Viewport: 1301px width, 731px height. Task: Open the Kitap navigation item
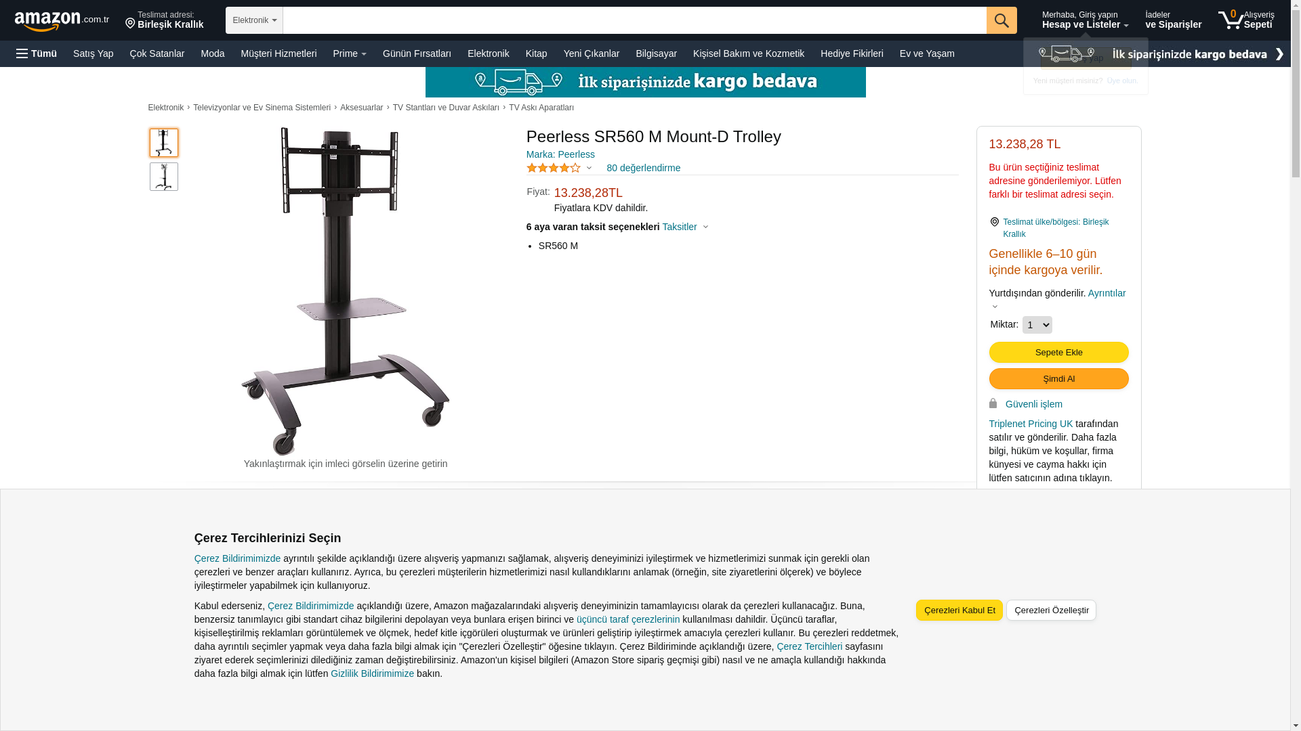click(536, 53)
